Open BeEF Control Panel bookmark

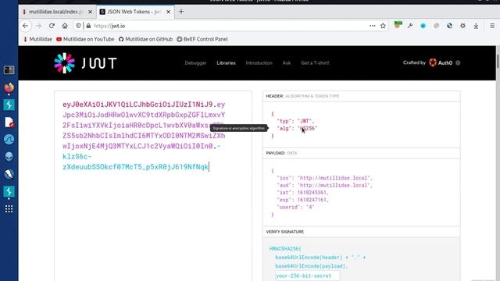click(x=202, y=39)
